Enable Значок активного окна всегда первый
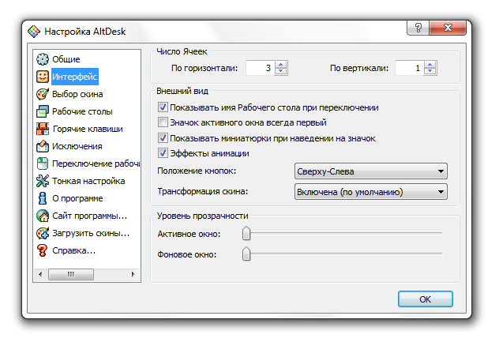Screen dimensions: 499x342 [x=163, y=122]
